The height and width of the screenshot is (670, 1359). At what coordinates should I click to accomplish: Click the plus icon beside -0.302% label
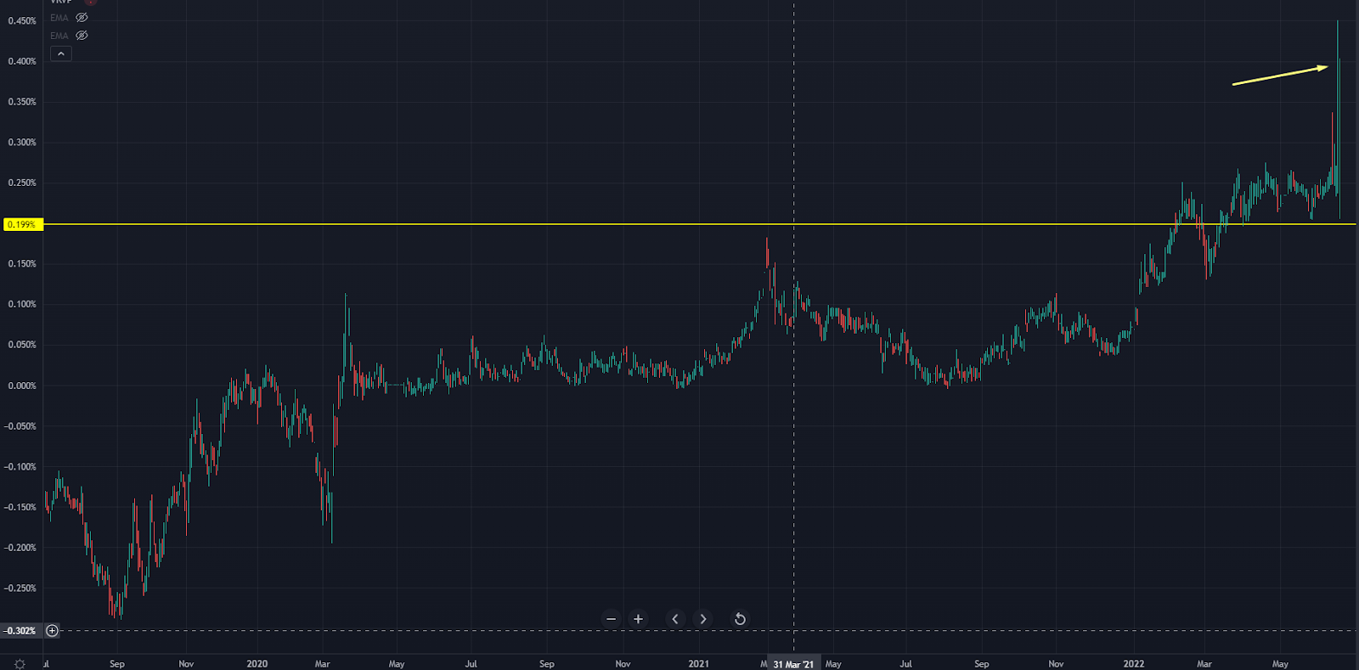click(x=52, y=631)
